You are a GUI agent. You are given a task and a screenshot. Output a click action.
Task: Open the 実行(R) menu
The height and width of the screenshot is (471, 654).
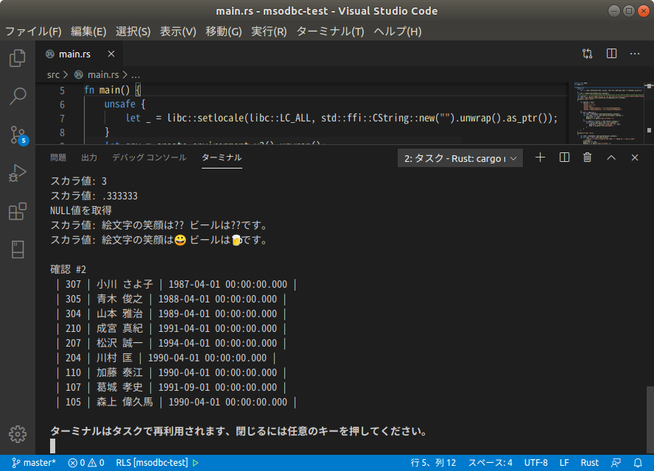(x=269, y=32)
